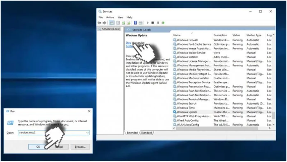Select the Wired AutoConfig row
287x162 pixels.
[222, 121]
